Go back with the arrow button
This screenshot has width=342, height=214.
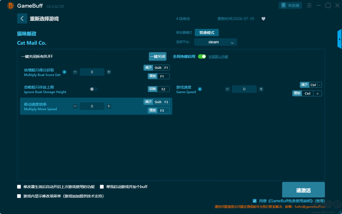pos(22,18)
